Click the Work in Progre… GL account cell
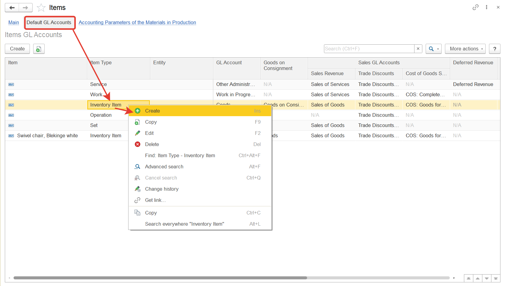The width and height of the screenshot is (508, 286). click(x=236, y=95)
